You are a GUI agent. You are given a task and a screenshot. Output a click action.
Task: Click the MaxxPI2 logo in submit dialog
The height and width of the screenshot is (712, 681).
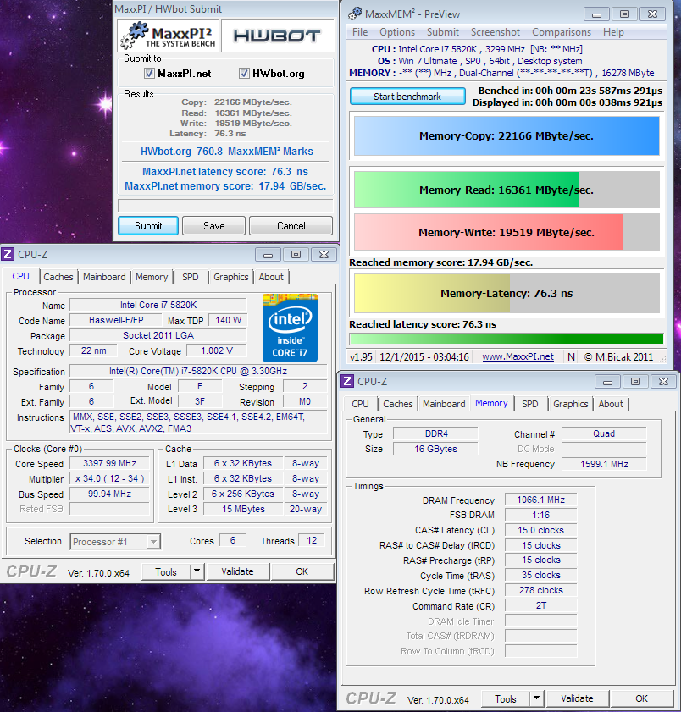pyautogui.click(x=168, y=36)
